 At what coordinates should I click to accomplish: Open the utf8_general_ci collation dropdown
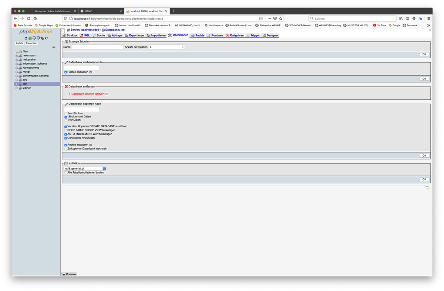[85, 168]
